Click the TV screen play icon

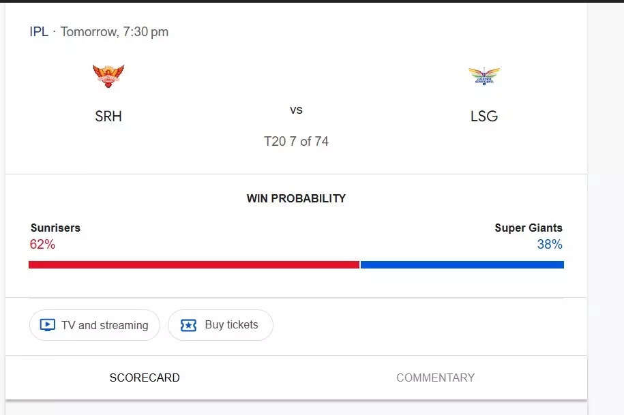(47, 325)
